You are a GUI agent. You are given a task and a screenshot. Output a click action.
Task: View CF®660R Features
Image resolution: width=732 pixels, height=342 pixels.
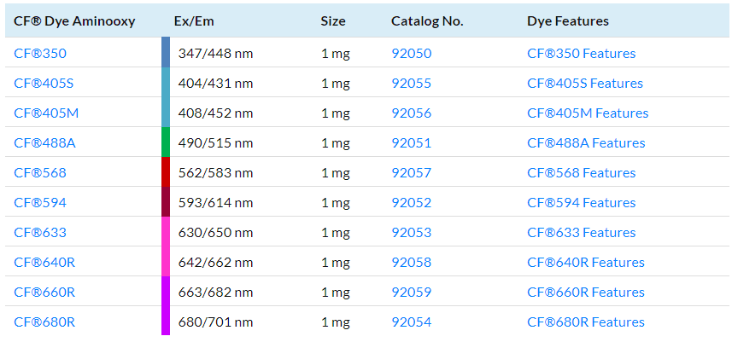(586, 293)
